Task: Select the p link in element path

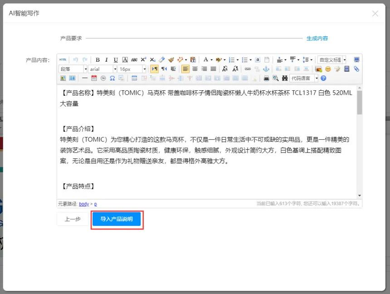Action: tap(96, 204)
